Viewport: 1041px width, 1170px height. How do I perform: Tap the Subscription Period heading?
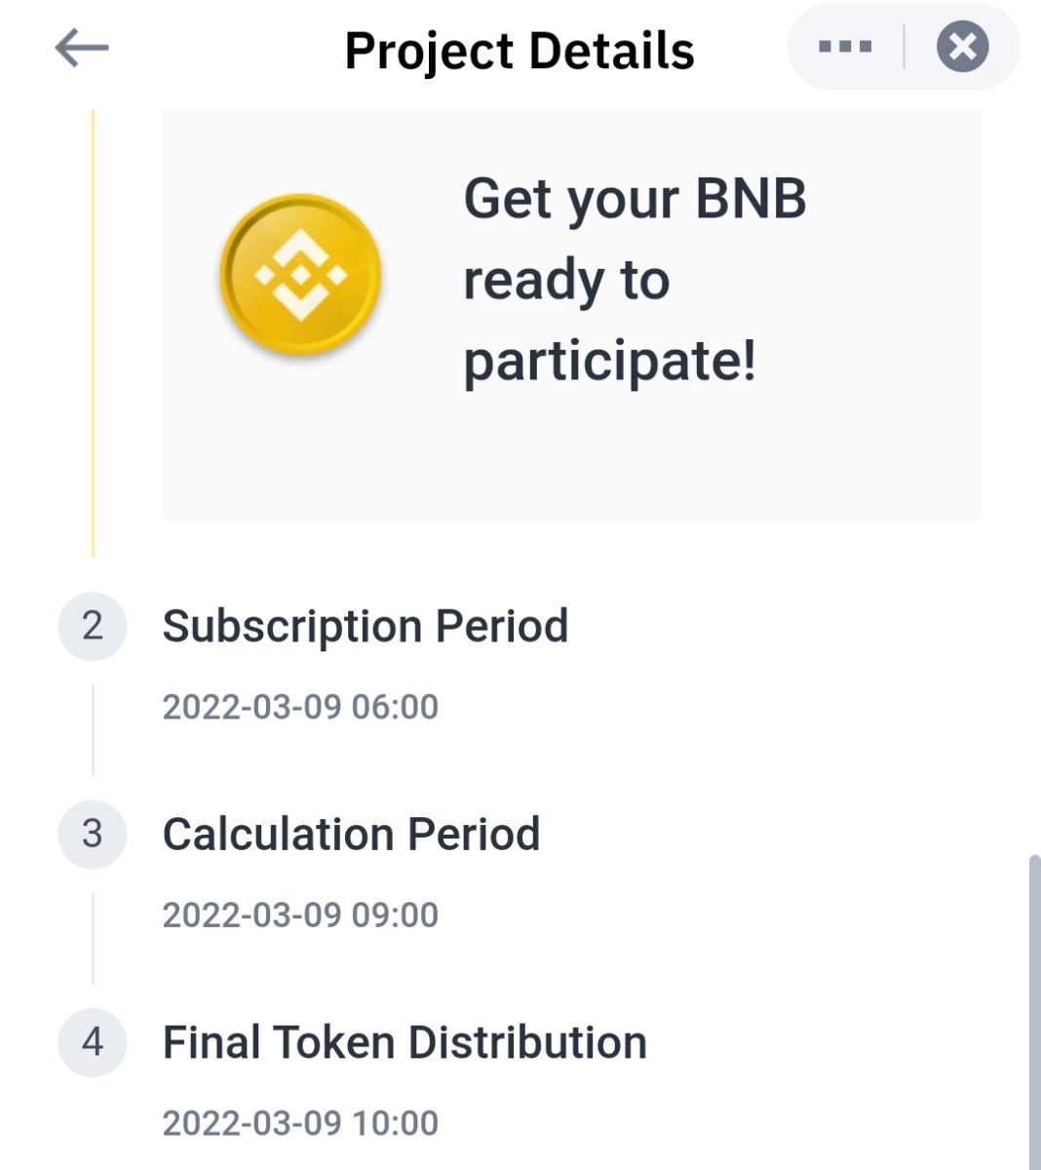click(x=366, y=627)
